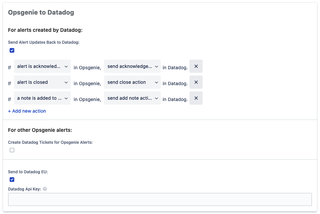Click inside the Datadog Api Key field
Screen dimensions: 320x214
tap(160, 199)
